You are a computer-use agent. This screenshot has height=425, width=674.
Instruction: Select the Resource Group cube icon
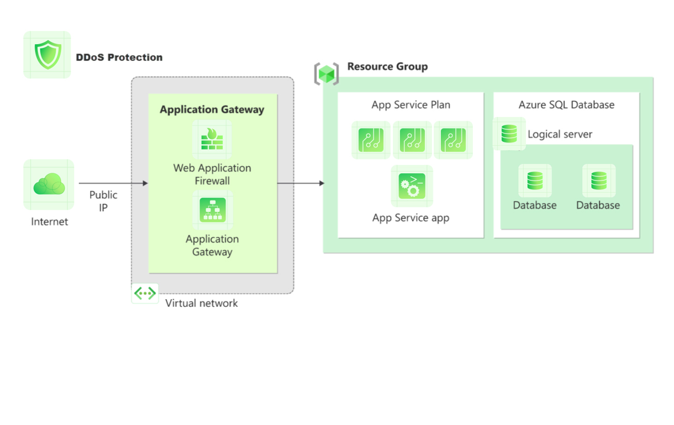327,74
